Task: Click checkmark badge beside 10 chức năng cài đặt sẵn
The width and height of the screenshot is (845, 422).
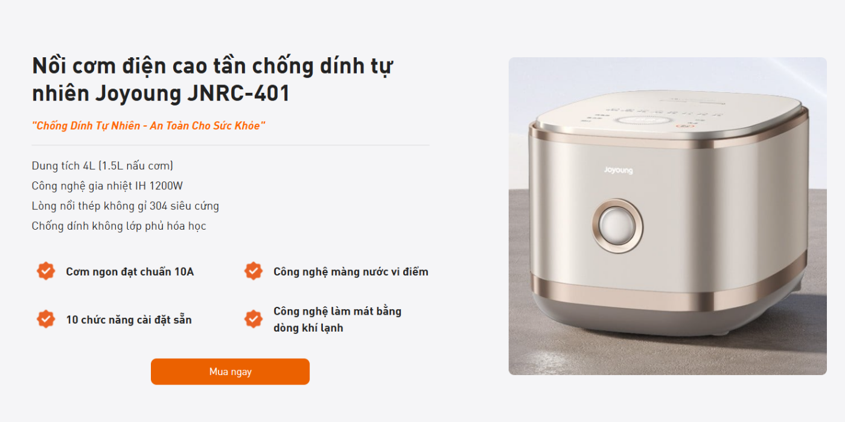Action: [x=46, y=319]
